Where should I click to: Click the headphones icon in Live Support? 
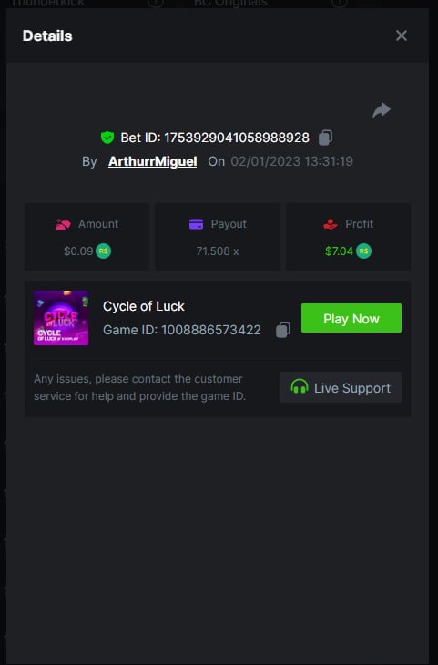click(x=300, y=387)
